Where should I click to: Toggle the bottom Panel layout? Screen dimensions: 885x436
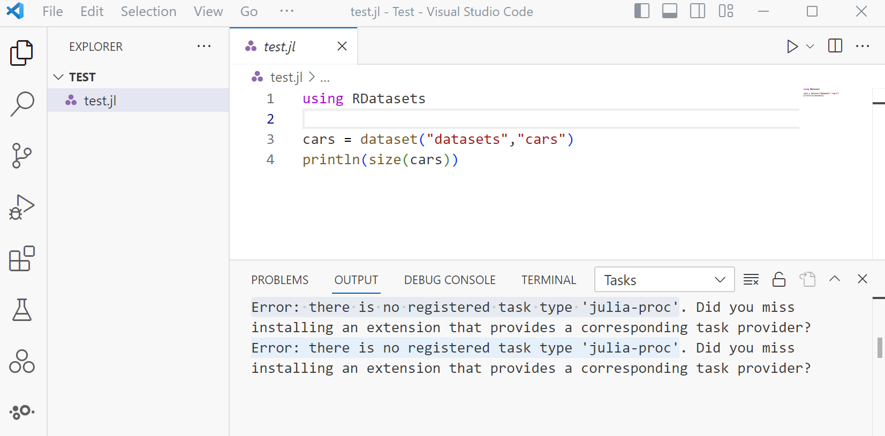point(670,11)
